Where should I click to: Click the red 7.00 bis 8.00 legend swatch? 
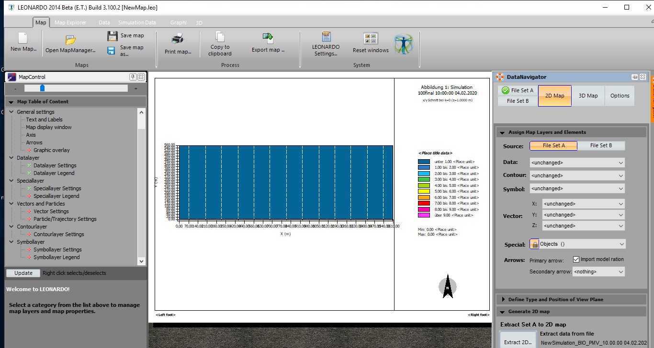pyautogui.click(x=424, y=203)
